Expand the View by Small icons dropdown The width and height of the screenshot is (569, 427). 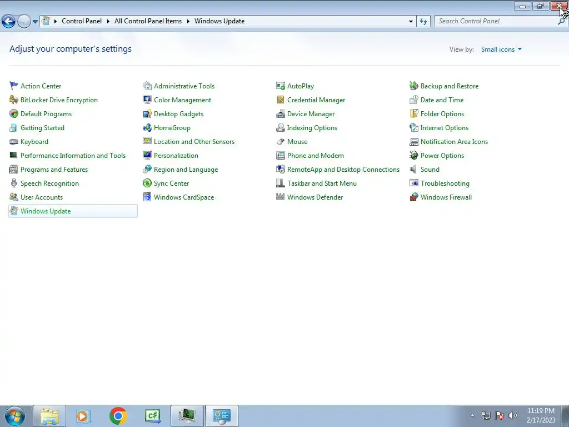(501, 49)
